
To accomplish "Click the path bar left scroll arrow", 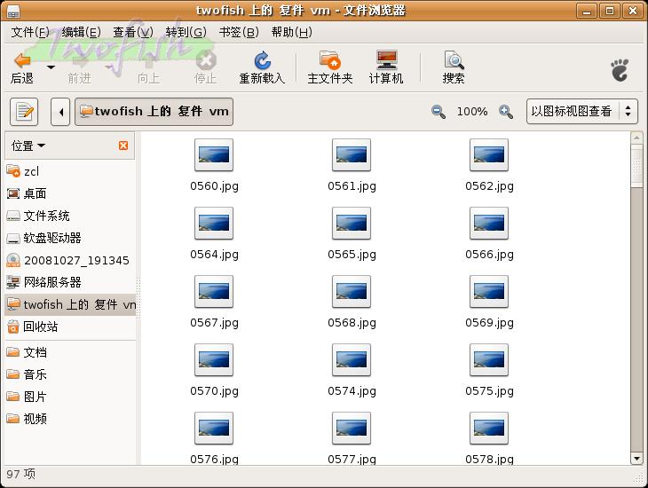I will click(60, 112).
